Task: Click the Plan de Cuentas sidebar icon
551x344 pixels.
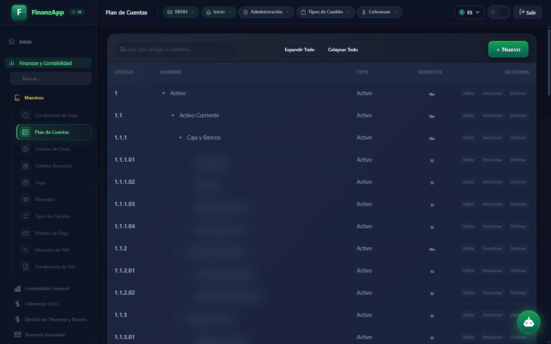Action: click(25, 132)
